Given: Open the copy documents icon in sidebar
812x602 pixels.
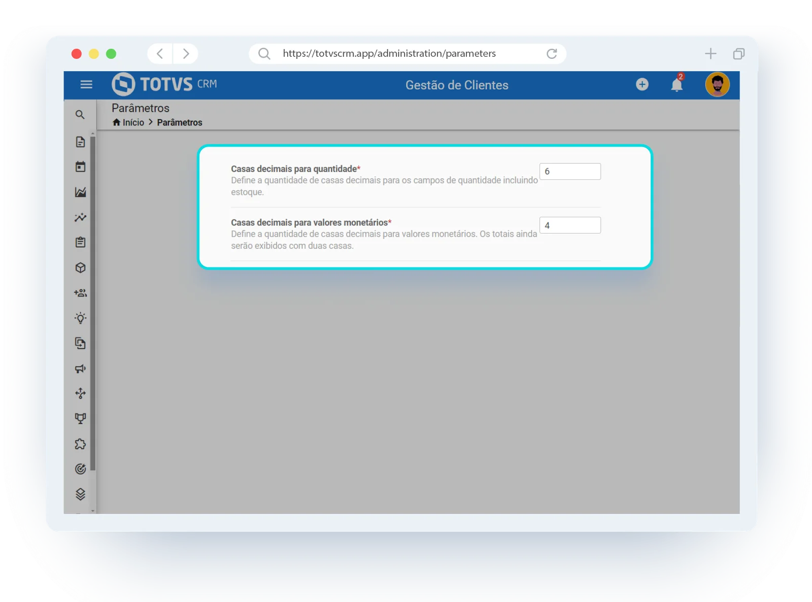Looking at the screenshot, I should pyautogui.click(x=80, y=343).
